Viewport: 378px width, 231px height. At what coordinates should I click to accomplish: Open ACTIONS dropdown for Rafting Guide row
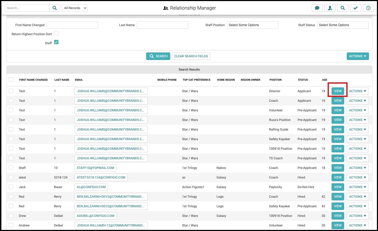[x=358, y=129]
